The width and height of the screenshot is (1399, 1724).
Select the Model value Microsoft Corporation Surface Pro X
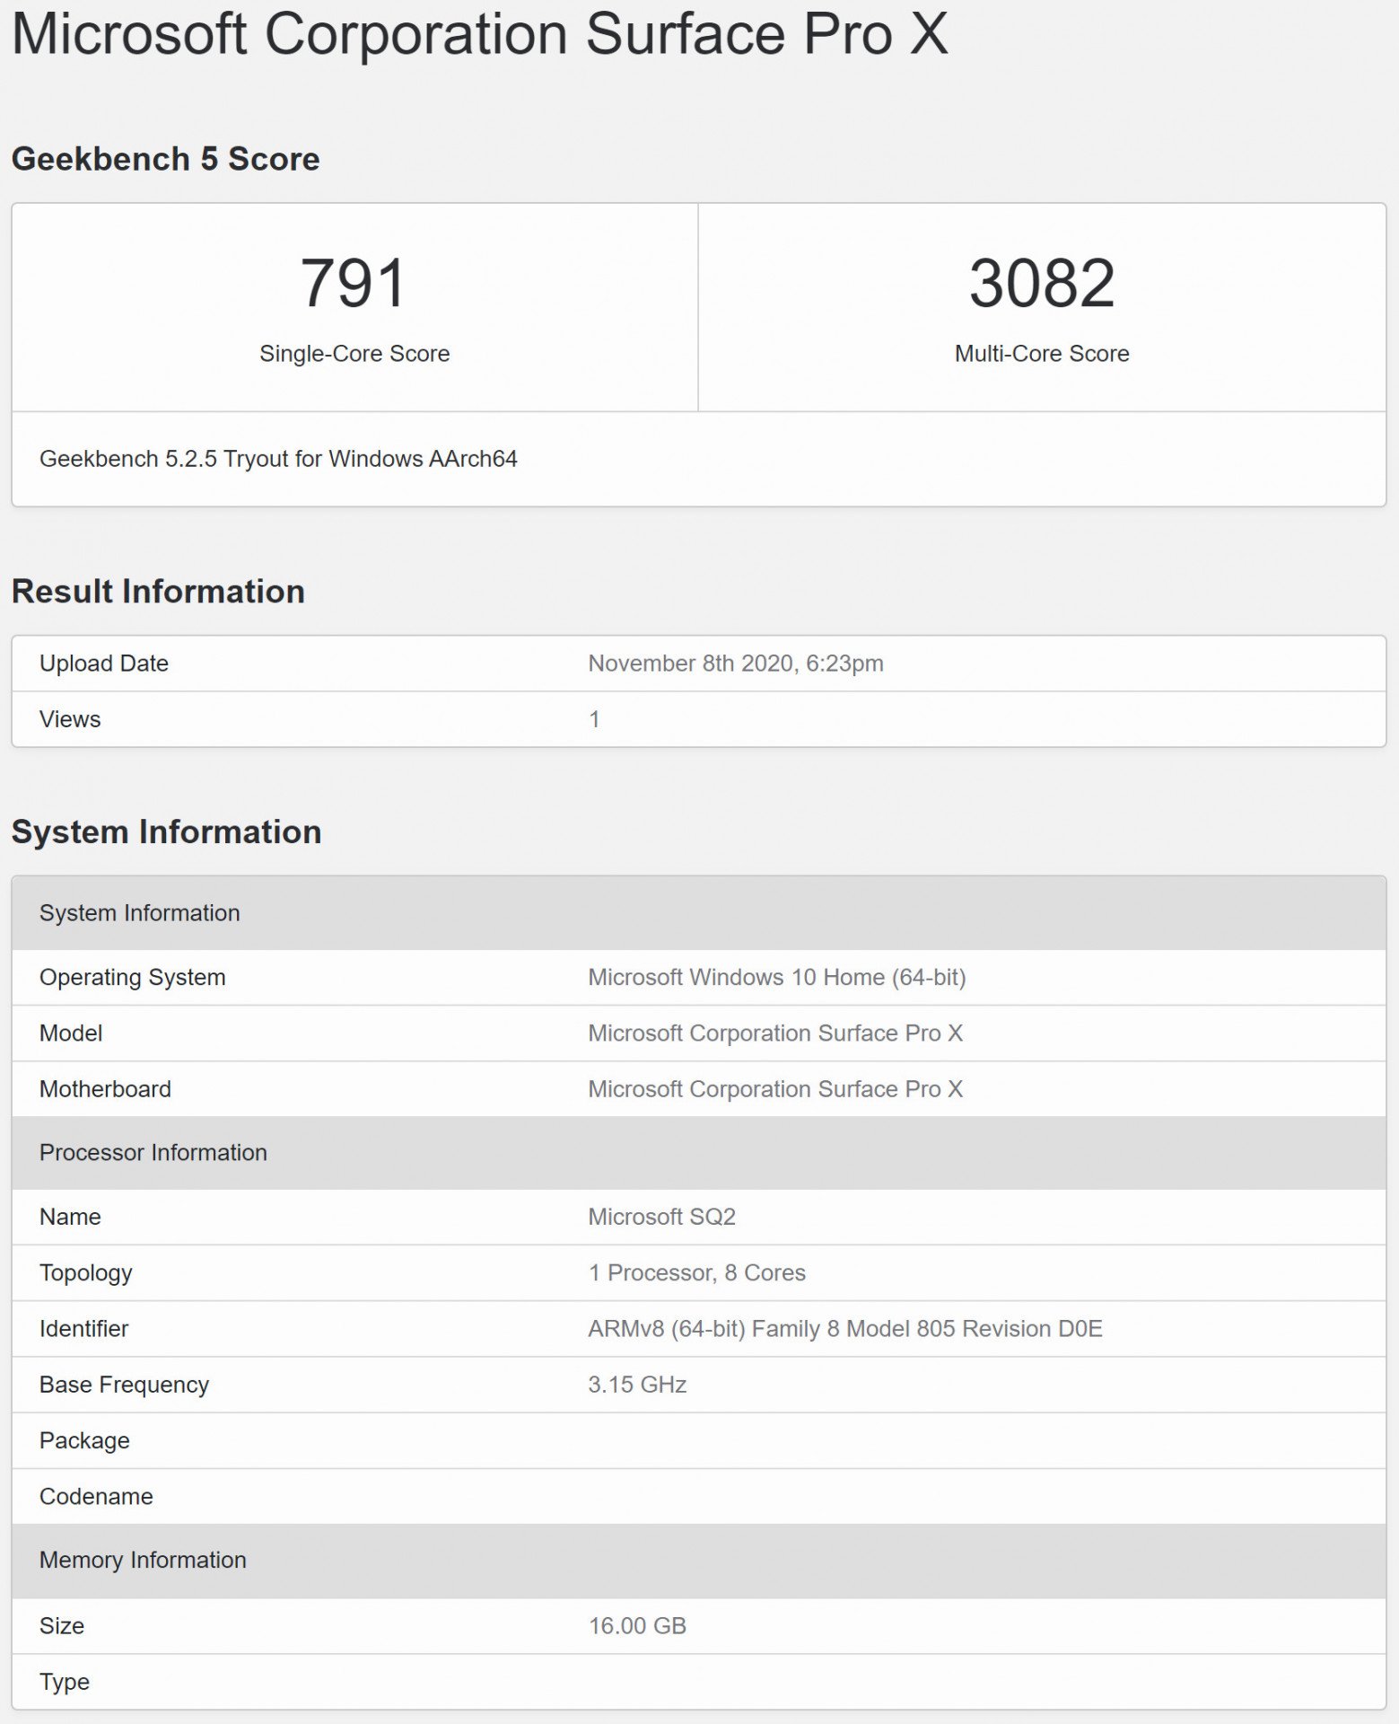point(775,1033)
